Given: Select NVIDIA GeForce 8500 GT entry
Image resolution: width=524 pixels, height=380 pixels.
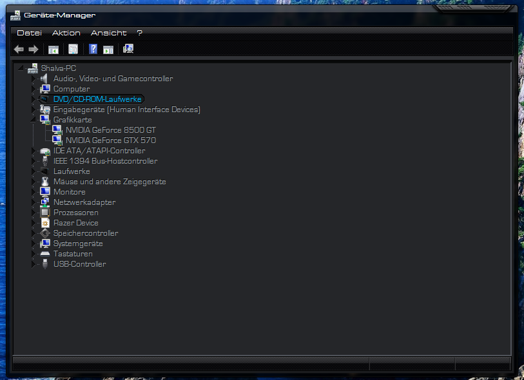Looking at the screenshot, I should [x=111, y=130].
